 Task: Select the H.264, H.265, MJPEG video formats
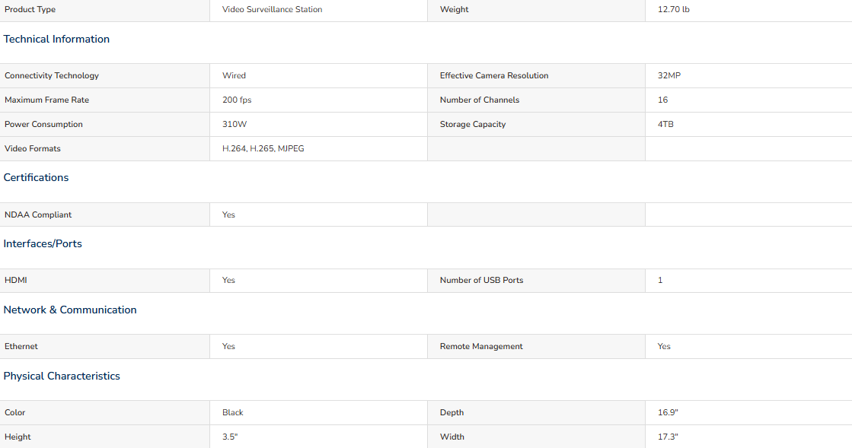pyautogui.click(x=263, y=149)
